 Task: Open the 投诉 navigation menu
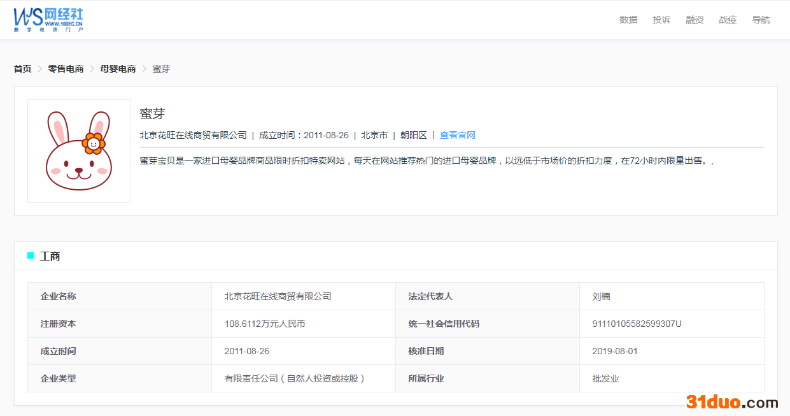tap(661, 20)
